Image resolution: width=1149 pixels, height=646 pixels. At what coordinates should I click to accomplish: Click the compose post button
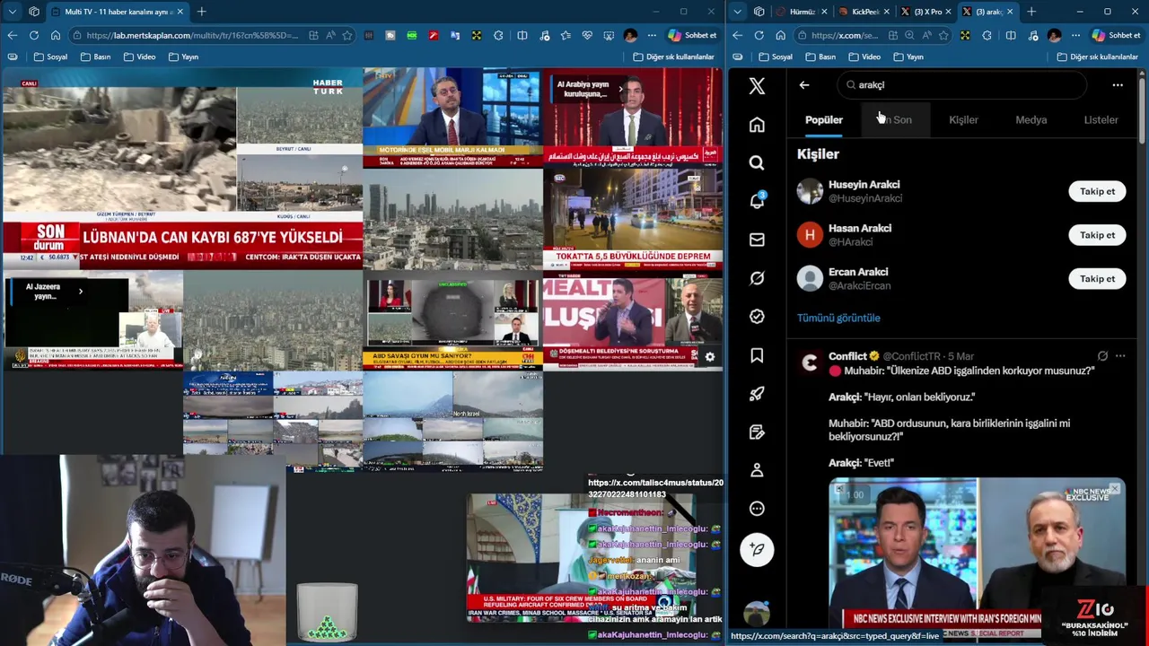(x=757, y=550)
